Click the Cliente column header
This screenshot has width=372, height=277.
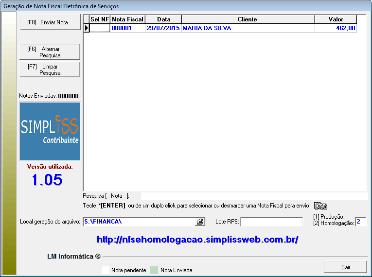248,19
